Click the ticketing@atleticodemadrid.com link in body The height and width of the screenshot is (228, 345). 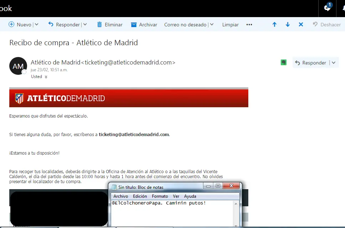pyautogui.click(x=134, y=134)
